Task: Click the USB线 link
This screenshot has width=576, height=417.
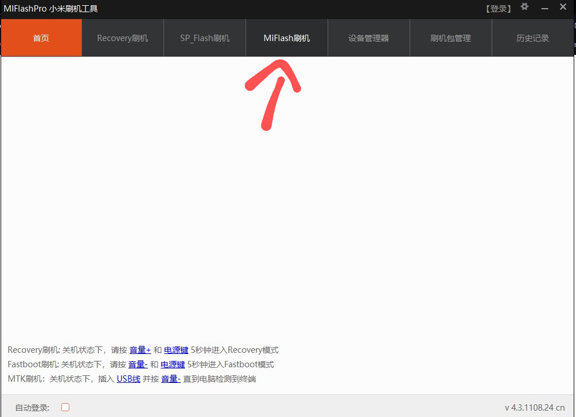Action: (x=129, y=379)
